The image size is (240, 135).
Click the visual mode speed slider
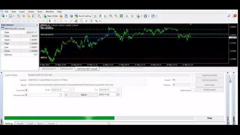[x=46, y=95]
